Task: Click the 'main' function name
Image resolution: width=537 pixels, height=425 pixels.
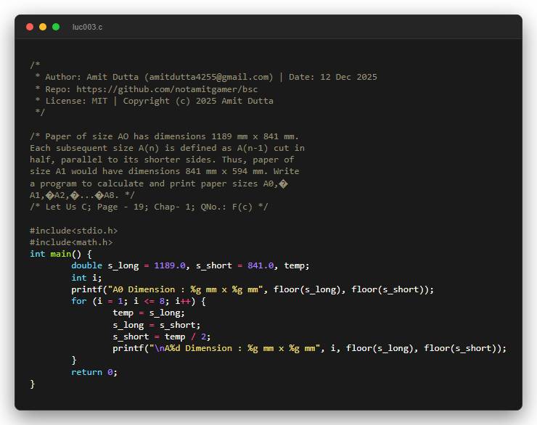Action: tap(61, 254)
